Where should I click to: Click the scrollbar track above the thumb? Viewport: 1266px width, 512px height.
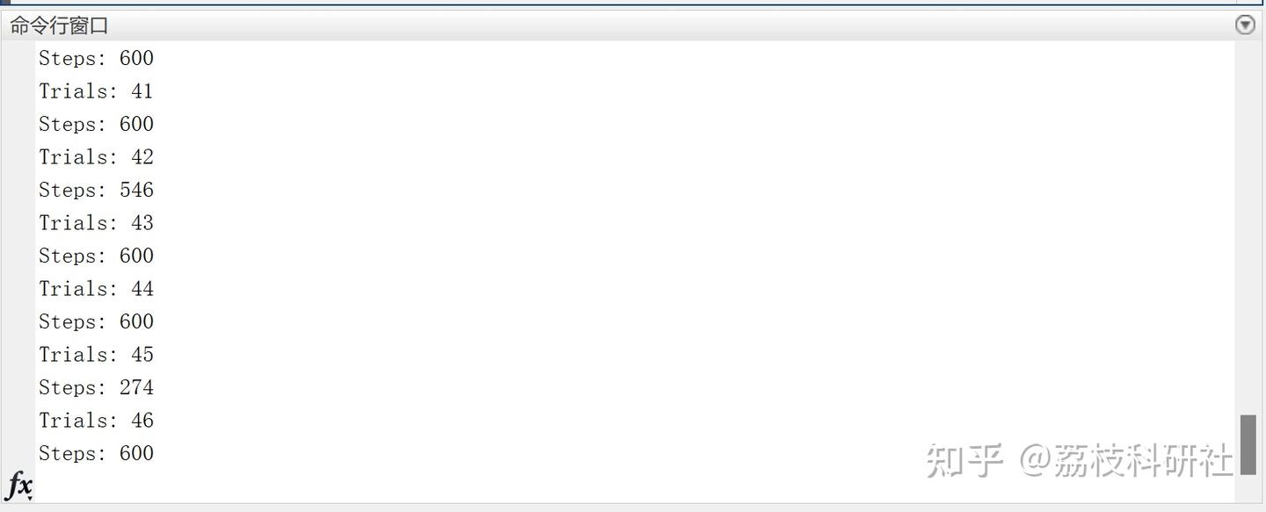[x=1248, y=227]
